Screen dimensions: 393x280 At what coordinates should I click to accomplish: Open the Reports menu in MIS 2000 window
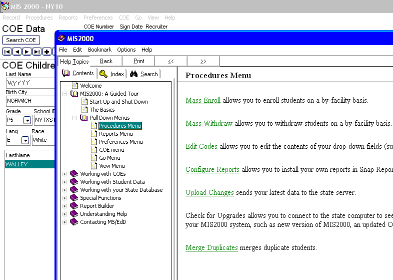[68, 18]
